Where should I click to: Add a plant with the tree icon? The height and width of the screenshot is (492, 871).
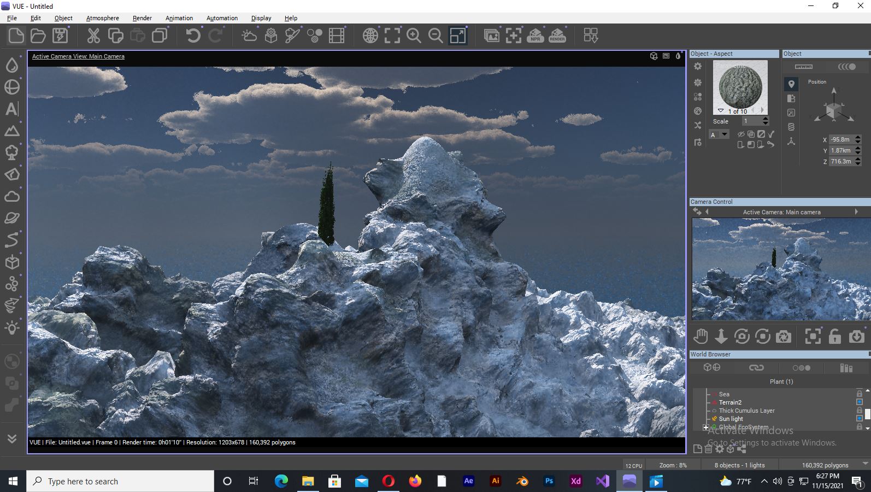click(x=12, y=153)
